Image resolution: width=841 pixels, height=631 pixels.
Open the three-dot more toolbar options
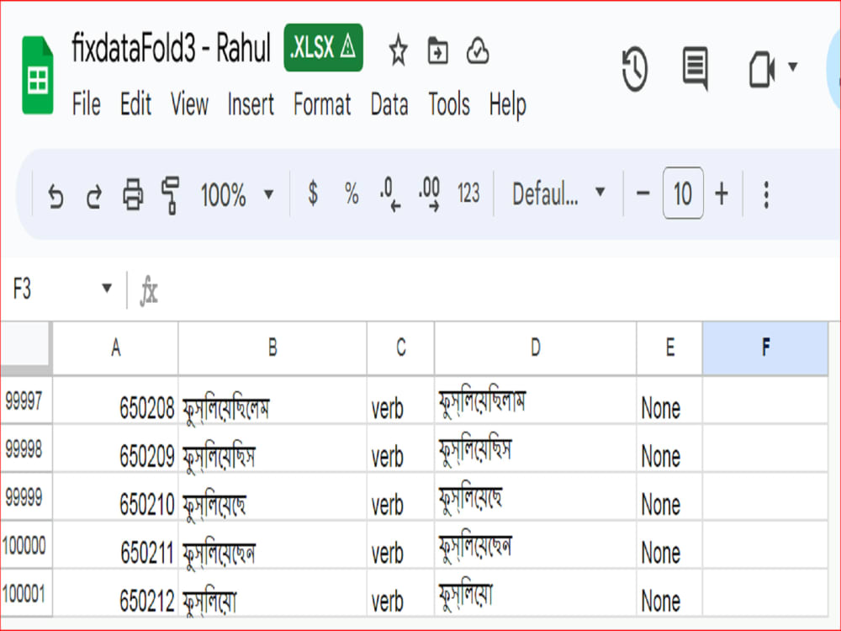pos(766,194)
